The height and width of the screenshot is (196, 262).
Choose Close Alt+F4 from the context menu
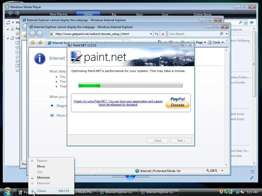coord(51,191)
